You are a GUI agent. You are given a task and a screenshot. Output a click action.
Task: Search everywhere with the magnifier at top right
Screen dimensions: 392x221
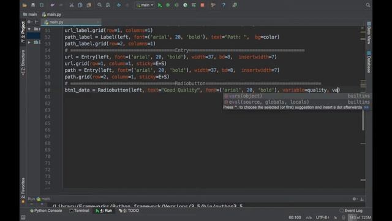[367, 5]
